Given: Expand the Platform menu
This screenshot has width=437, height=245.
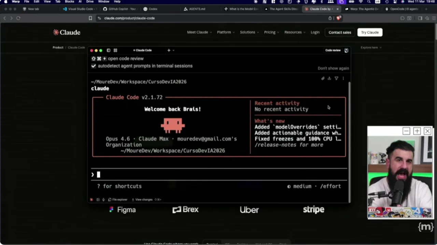Looking at the screenshot, I should click(226, 32).
